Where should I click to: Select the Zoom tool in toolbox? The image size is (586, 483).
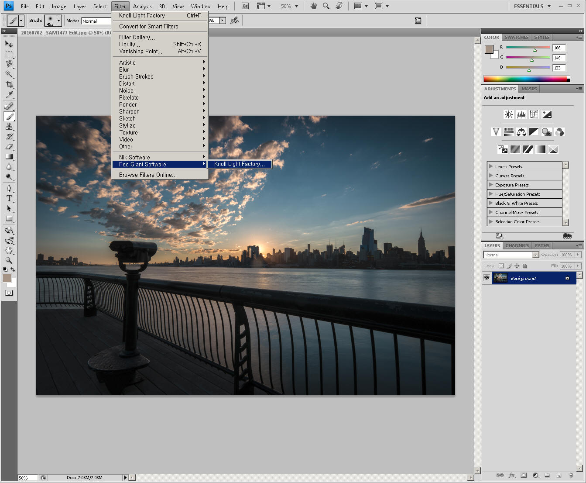(x=9, y=261)
